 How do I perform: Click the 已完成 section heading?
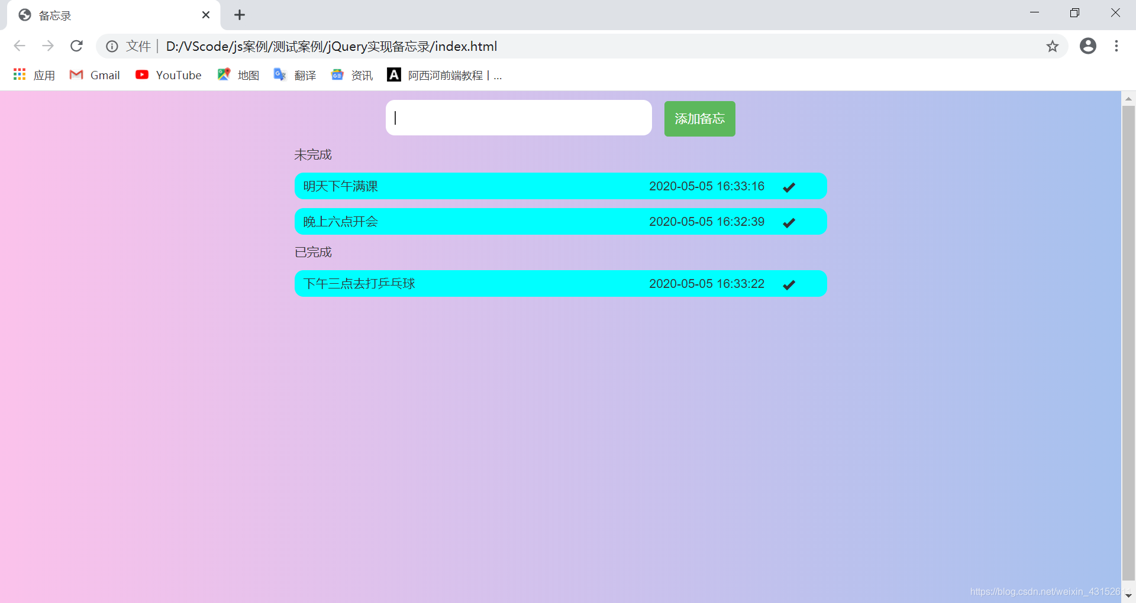pyautogui.click(x=313, y=252)
